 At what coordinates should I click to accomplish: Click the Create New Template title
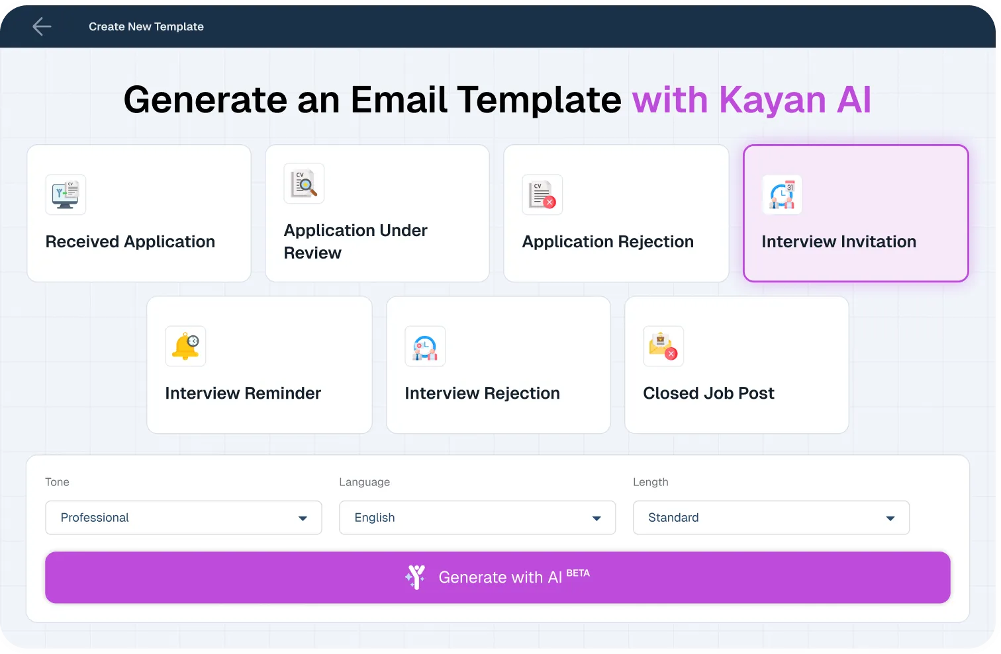(146, 26)
